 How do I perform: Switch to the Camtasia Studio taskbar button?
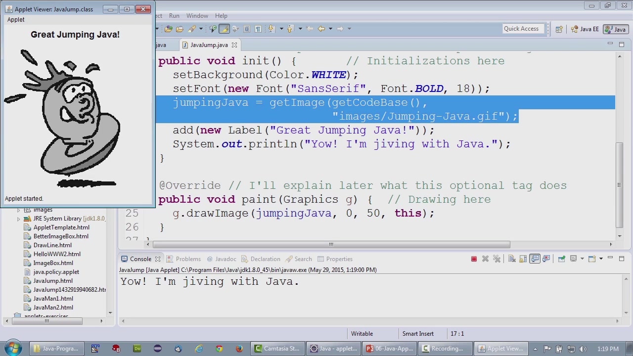click(276, 349)
